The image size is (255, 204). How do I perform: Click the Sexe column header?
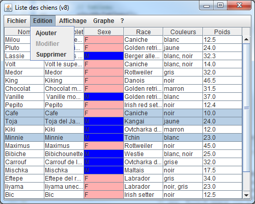pos(104,32)
